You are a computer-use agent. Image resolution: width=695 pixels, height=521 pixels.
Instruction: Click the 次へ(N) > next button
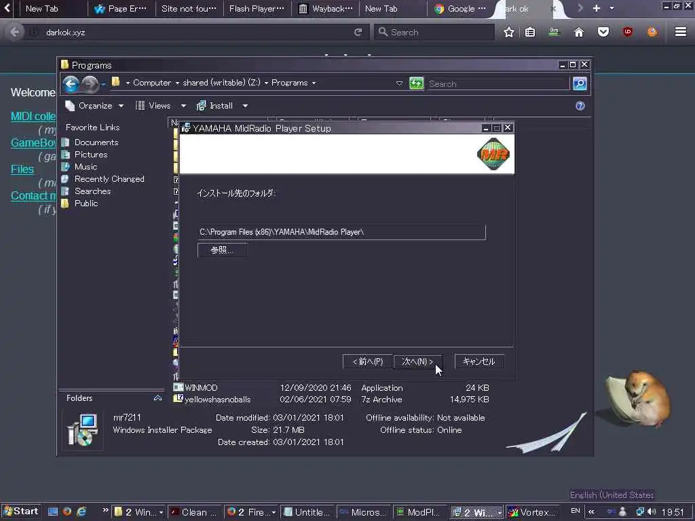(417, 362)
